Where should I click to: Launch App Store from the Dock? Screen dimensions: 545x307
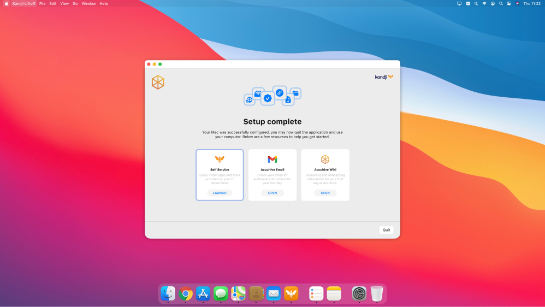click(203, 294)
